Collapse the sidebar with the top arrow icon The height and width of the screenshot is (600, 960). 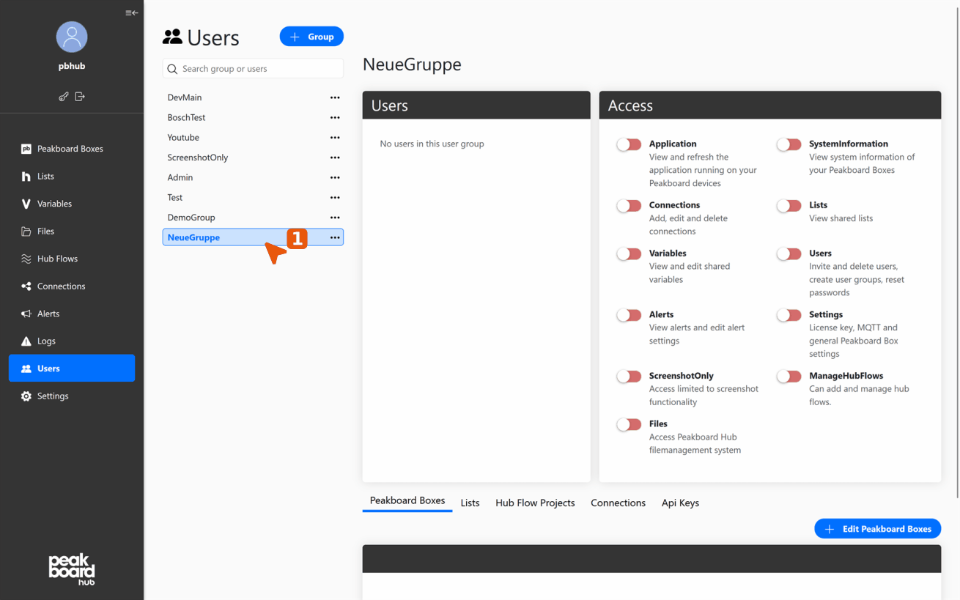click(x=131, y=12)
